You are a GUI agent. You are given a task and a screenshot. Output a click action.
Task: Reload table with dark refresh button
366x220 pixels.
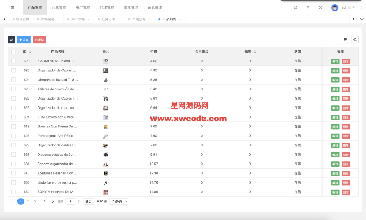point(11,40)
